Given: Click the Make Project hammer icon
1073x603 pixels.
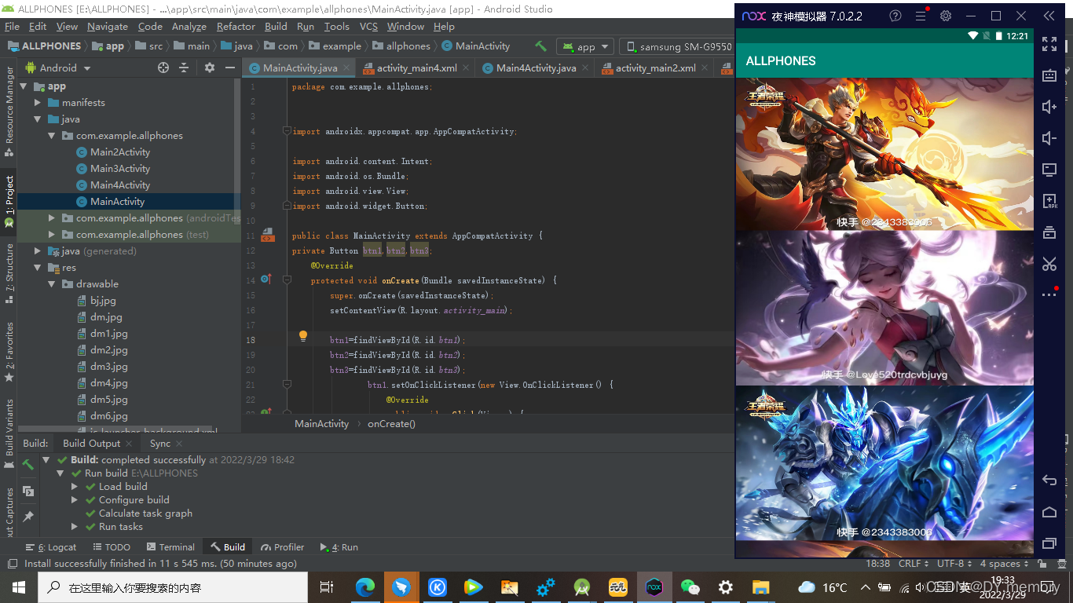Looking at the screenshot, I should click(540, 46).
